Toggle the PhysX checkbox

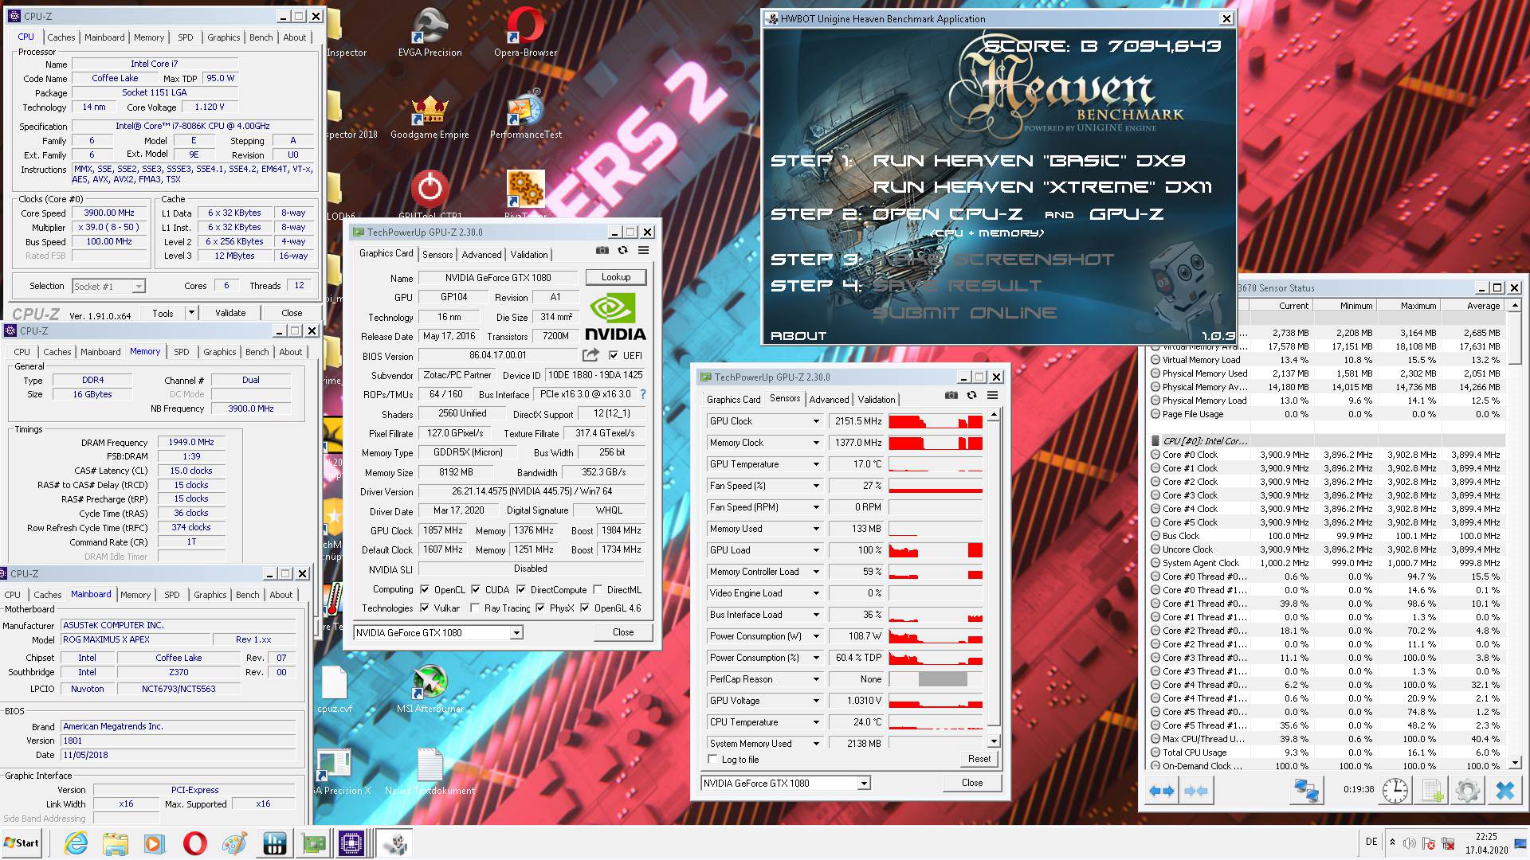pyautogui.click(x=540, y=608)
